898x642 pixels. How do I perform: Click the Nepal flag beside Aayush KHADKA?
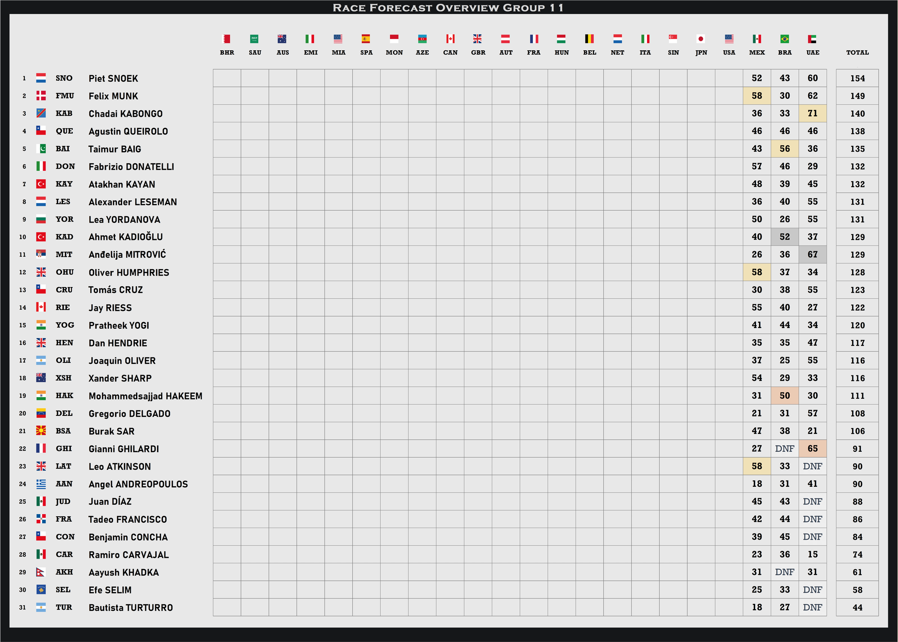click(x=41, y=572)
